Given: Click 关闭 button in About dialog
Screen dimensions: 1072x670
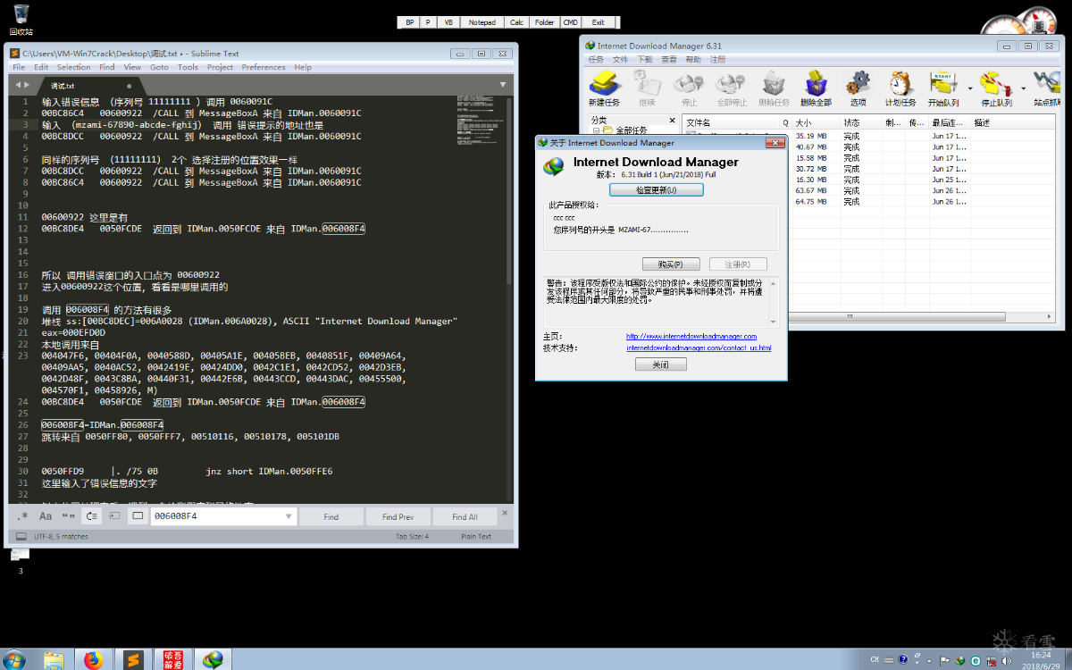Looking at the screenshot, I should [x=661, y=364].
